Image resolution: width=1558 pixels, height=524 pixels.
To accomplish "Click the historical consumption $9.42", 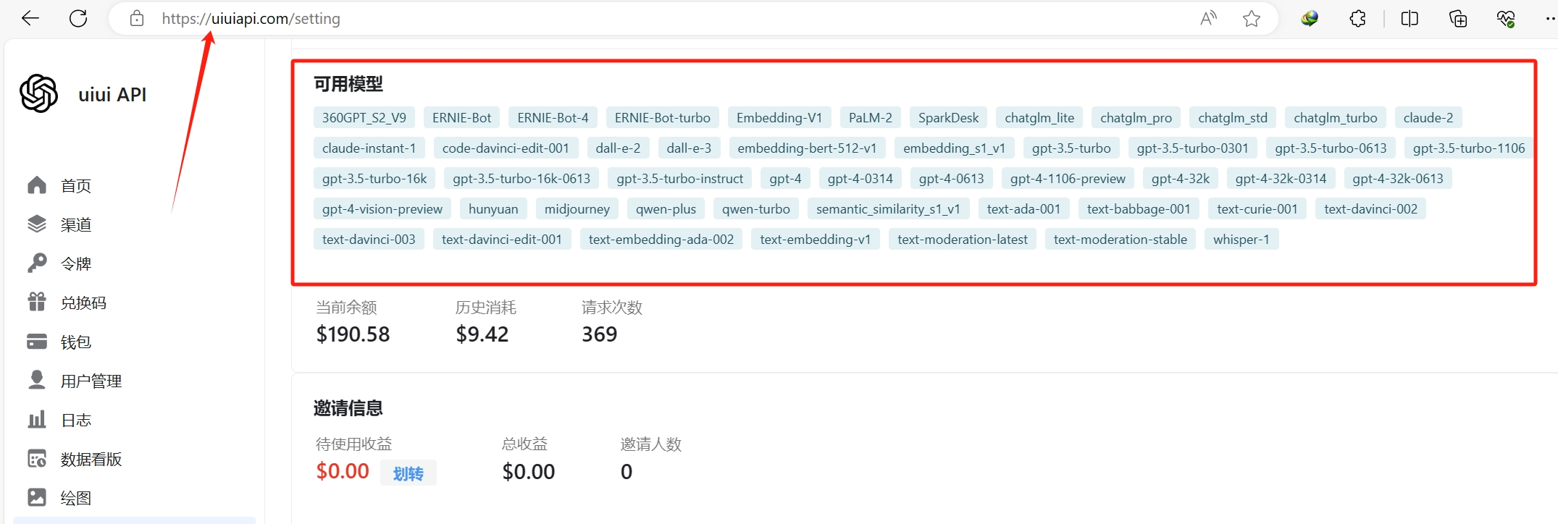I will [x=482, y=334].
